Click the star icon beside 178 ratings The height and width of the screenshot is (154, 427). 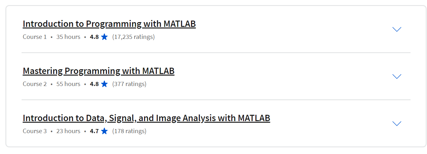(x=104, y=131)
